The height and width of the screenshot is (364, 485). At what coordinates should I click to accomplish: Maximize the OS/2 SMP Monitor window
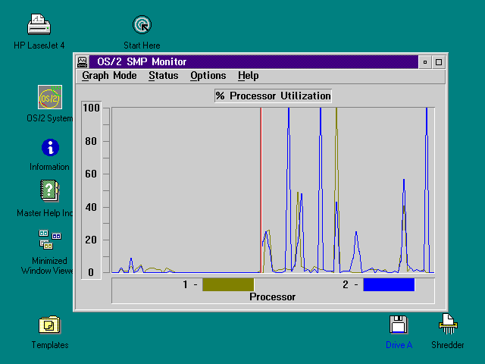438,62
